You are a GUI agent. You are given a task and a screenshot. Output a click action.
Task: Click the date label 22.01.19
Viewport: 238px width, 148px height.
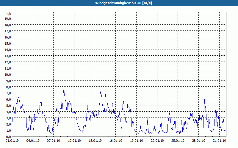coord(157,141)
